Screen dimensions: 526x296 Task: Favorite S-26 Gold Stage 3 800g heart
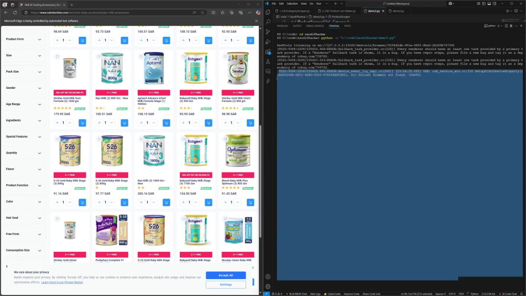(57, 139)
